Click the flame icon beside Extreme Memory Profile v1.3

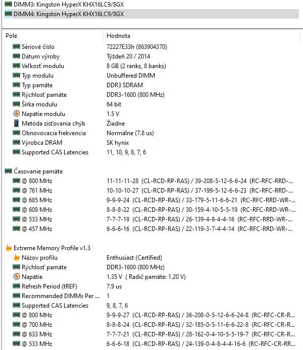click(9, 248)
